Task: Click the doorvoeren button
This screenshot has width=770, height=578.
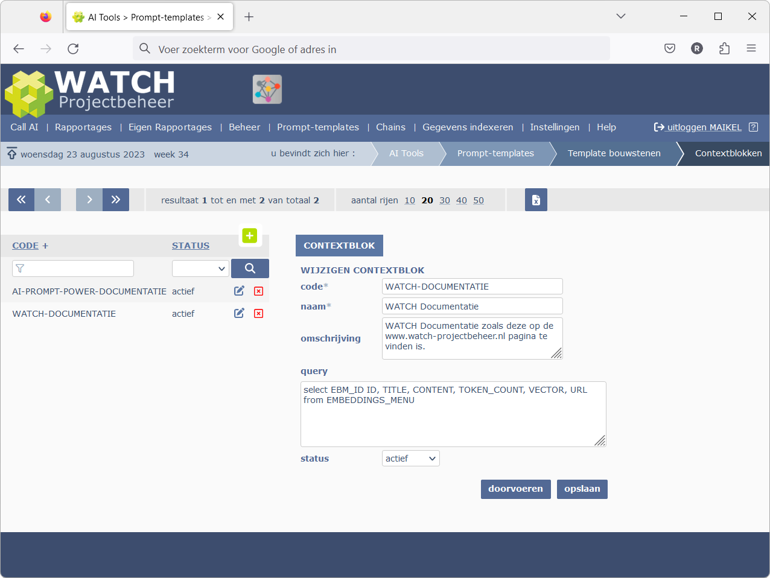Action: [515, 489]
